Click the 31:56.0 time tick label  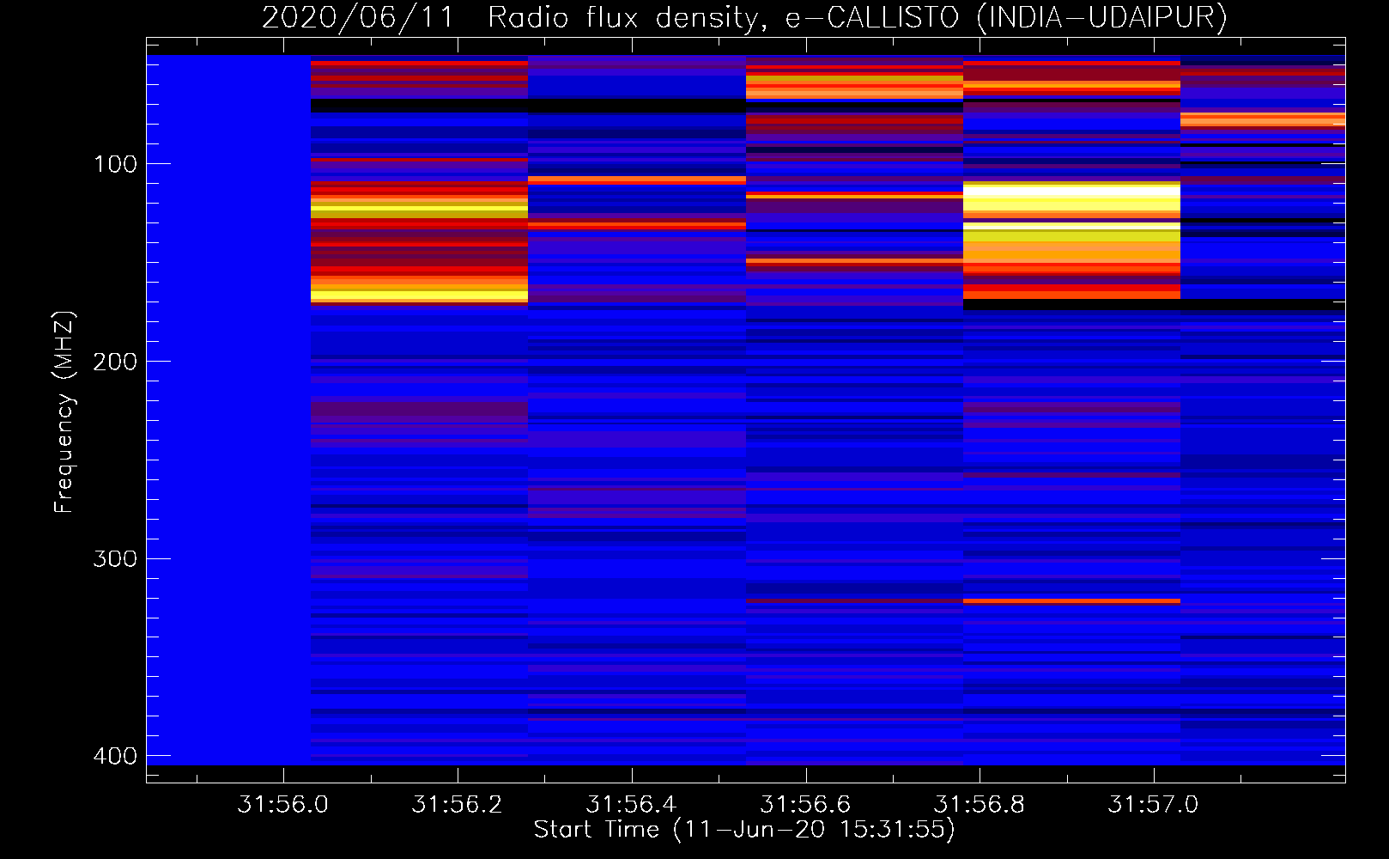(283, 804)
